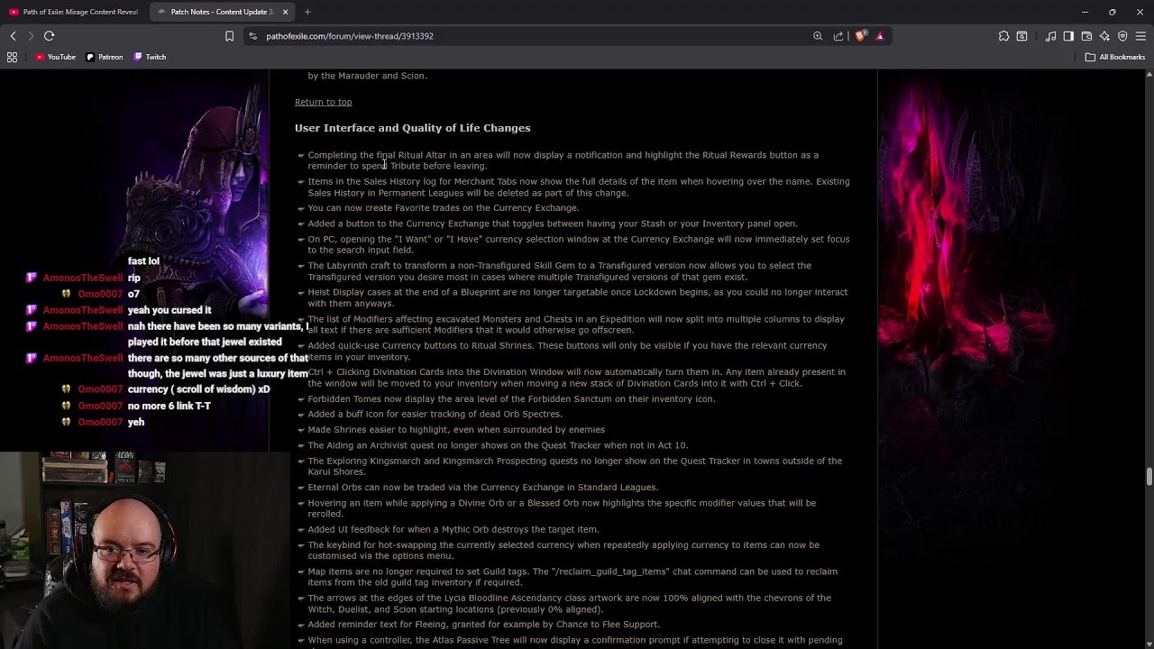Viewport: 1154px width, 649px height.
Task: Open the Patreon bookmark
Action: (105, 57)
